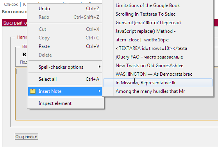This screenshot has width=218, height=151.
Task: Expand the Insert Note submenu arrow
Action: click(x=99, y=91)
